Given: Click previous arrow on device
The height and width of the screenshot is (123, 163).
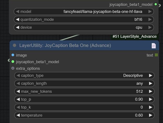Looking at the screenshot, I should 17,27.
